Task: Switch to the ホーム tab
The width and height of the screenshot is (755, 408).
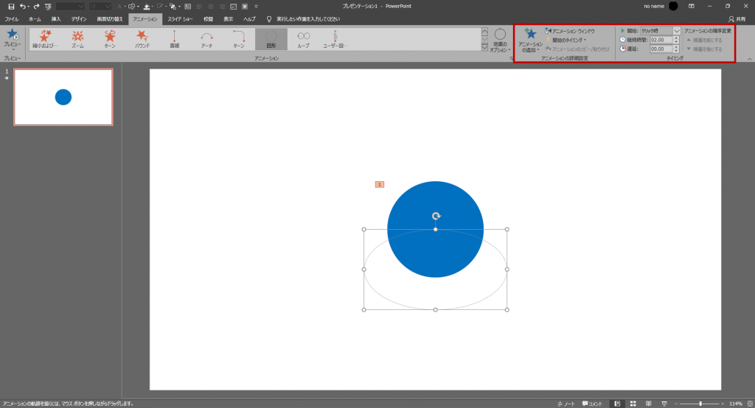Action: (35, 18)
